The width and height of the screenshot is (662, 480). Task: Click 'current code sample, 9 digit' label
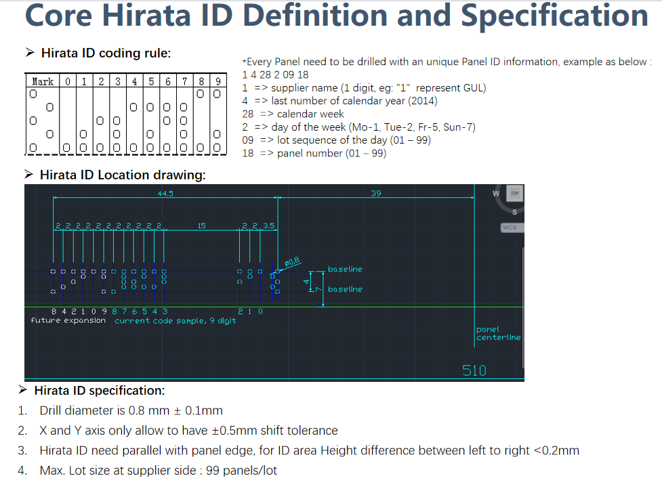[175, 321]
